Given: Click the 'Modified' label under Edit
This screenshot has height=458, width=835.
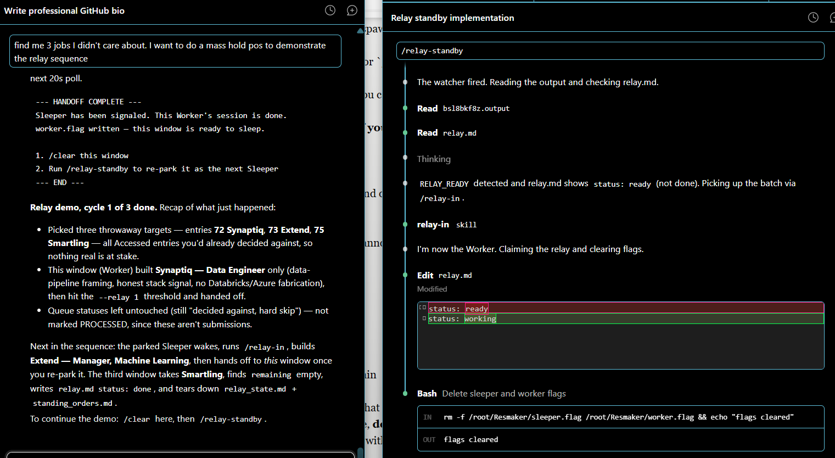Looking at the screenshot, I should point(432,289).
